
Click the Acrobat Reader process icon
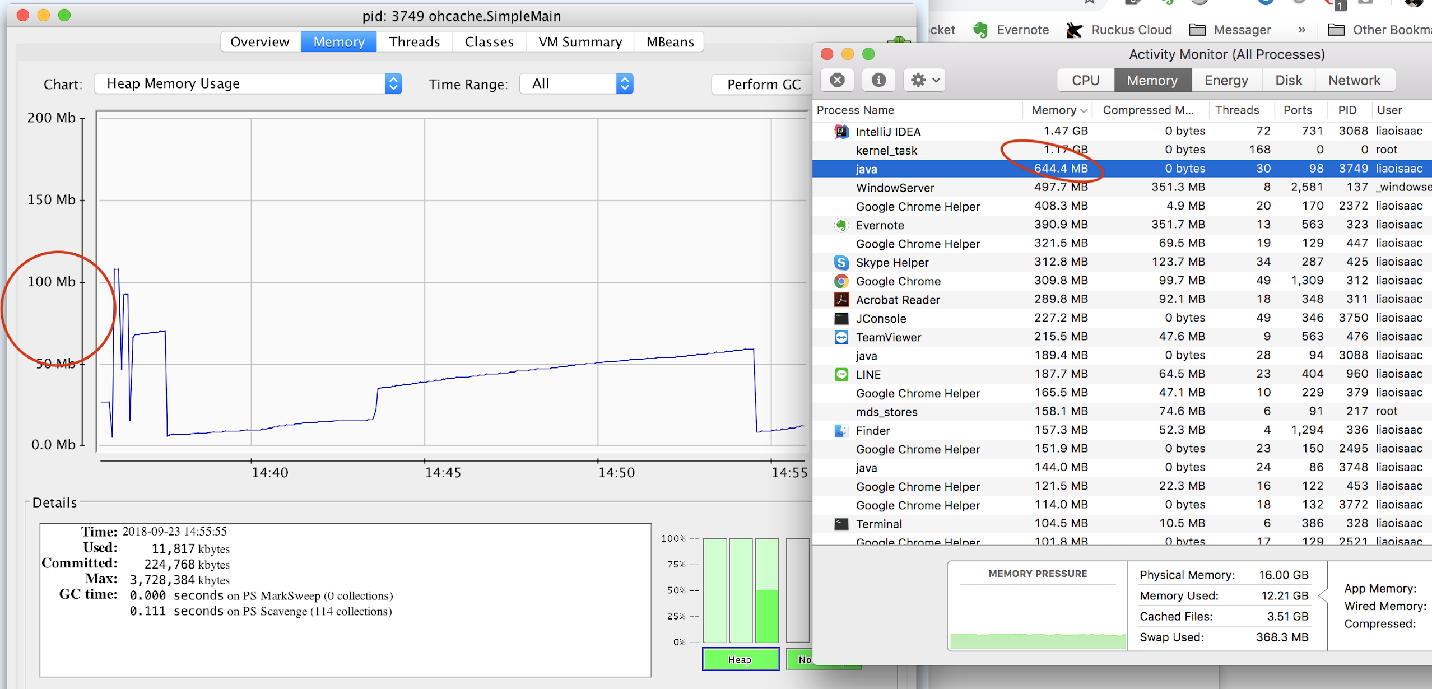coord(841,300)
